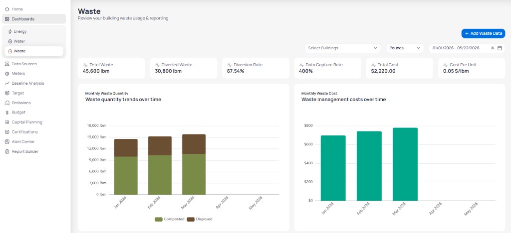Click the pulse icon on Total Cost card

pyautogui.click(x=373, y=65)
